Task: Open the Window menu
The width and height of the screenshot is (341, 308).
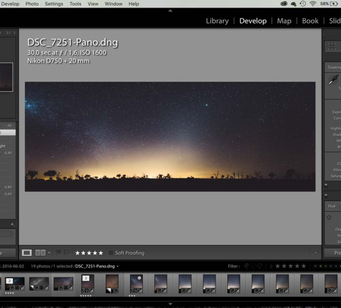Action: 114,3
